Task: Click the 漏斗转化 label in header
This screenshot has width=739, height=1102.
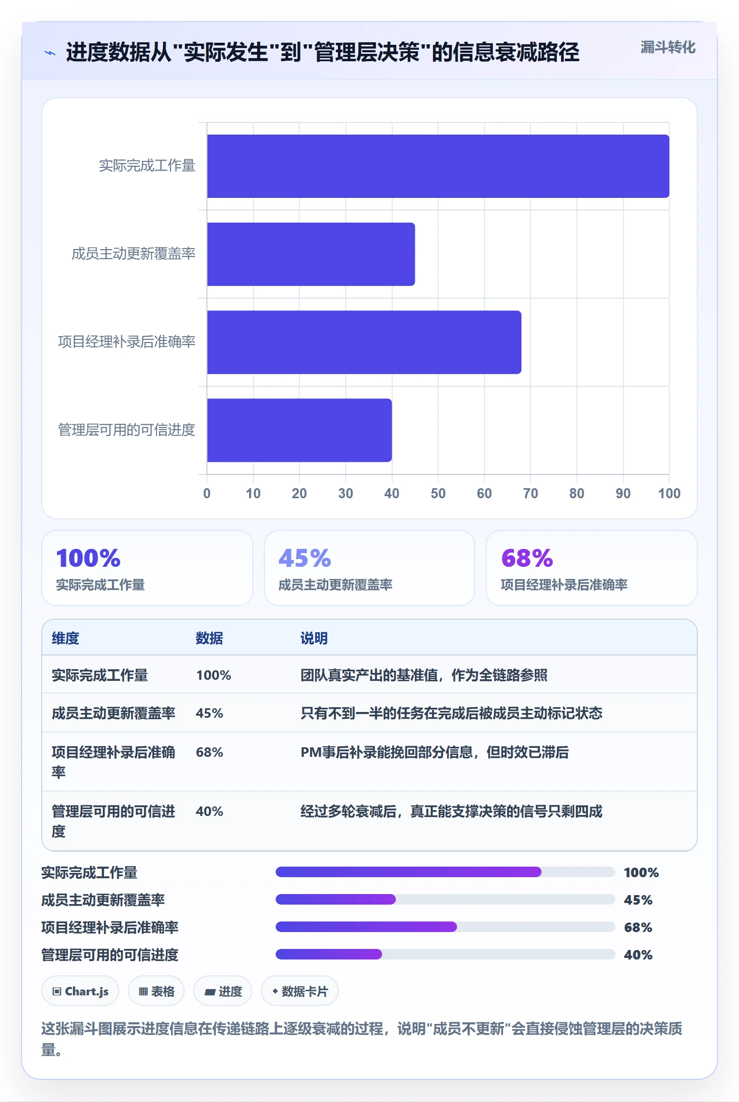Action: (668, 47)
